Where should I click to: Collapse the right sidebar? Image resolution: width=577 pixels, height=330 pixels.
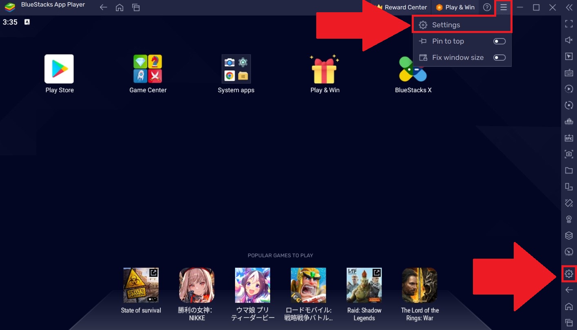pyautogui.click(x=568, y=7)
